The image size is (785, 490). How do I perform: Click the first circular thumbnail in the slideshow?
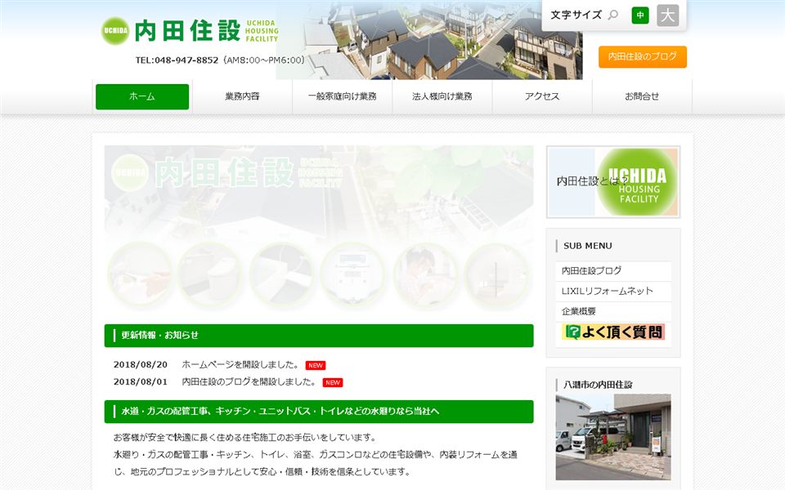(x=140, y=274)
